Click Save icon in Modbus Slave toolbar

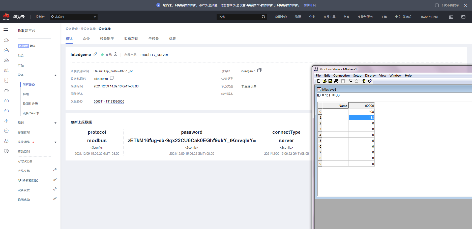click(330, 81)
